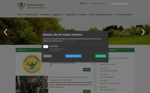The width and height of the screenshot is (150, 93).
Task: Toggle the YouTube Videos switch
Action: coord(46,47)
